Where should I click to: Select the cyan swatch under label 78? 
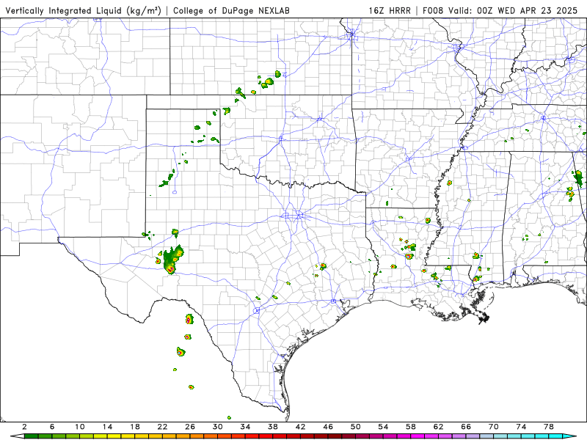555,436
